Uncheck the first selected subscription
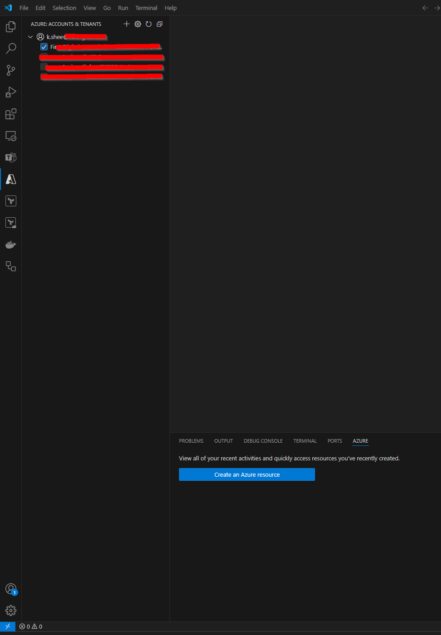The height and width of the screenshot is (635, 441). [x=44, y=47]
